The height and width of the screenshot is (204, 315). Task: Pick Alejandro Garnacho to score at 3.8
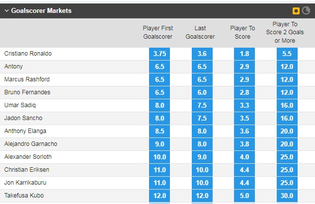tap(245, 144)
